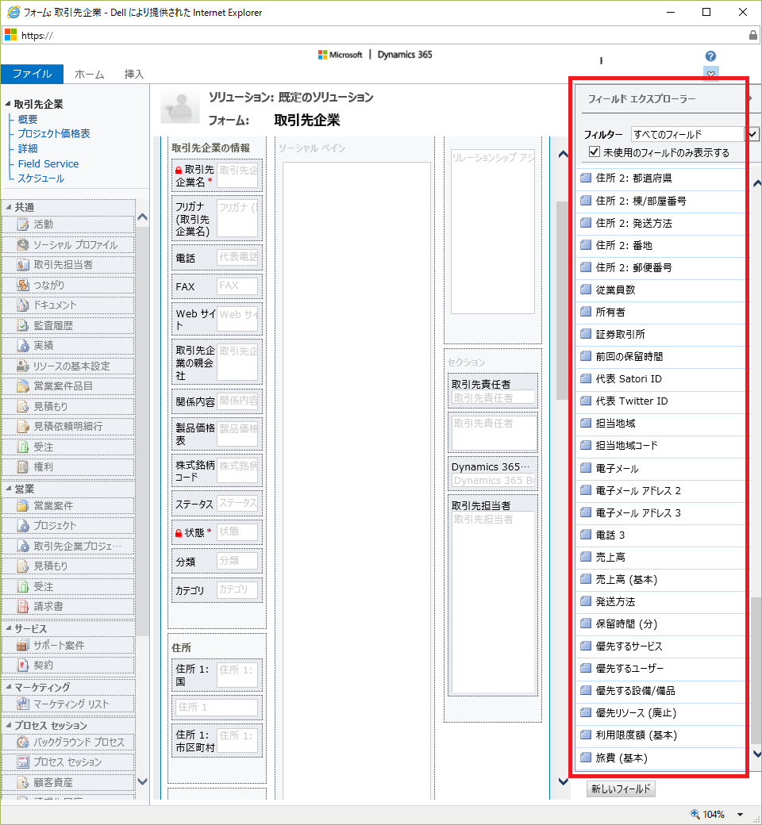Viewport: 762px width, 825px height.
Task: Collapse the 営業 section
Action: click(x=8, y=489)
